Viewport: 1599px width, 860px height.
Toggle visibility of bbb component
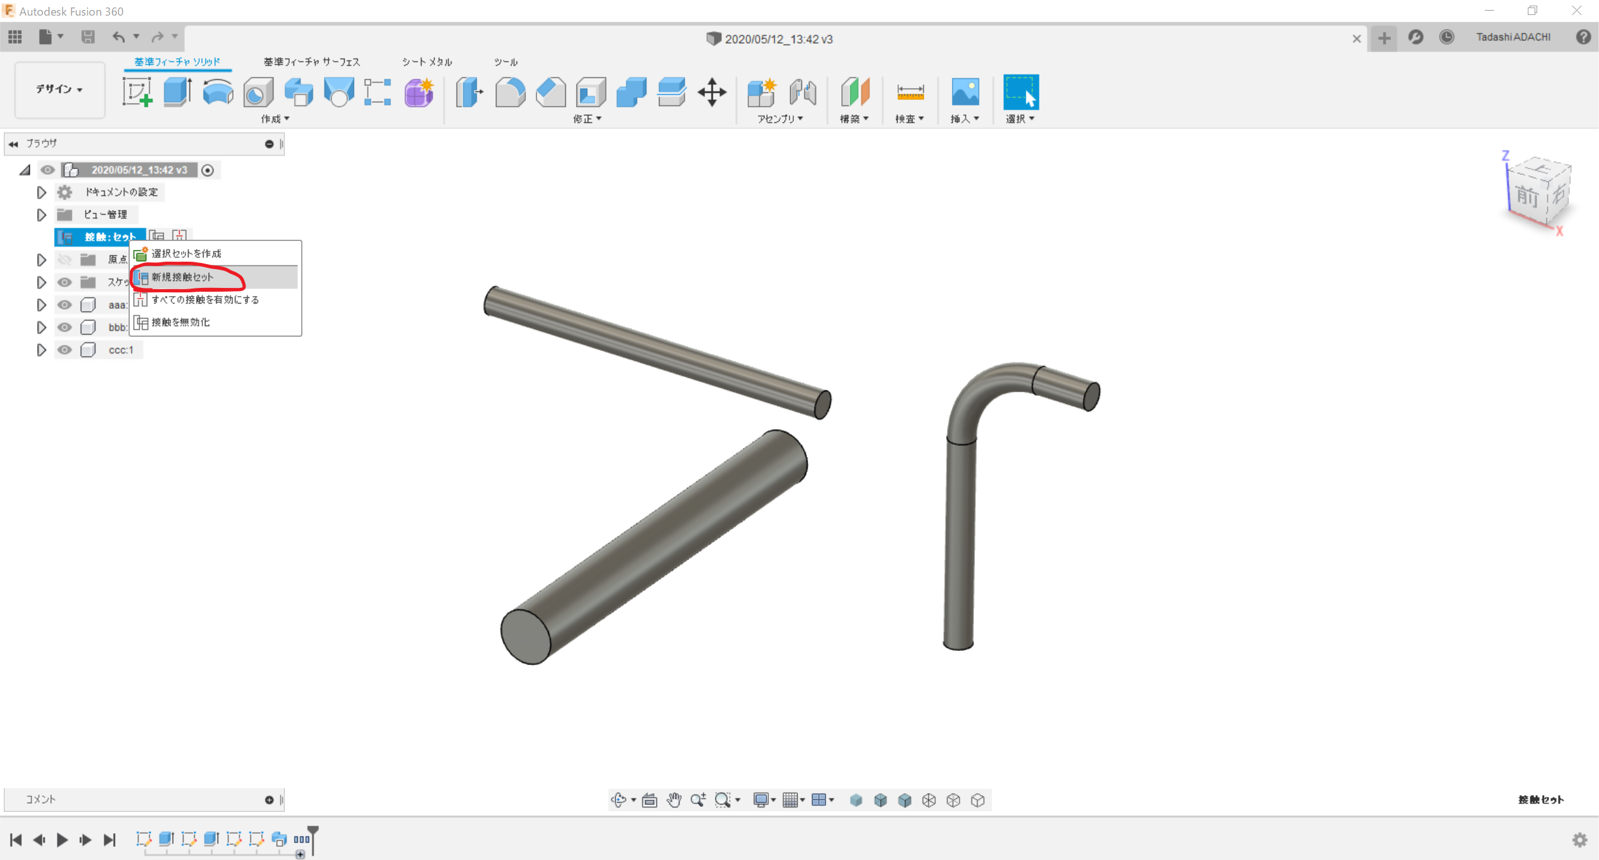[x=64, y=327]
